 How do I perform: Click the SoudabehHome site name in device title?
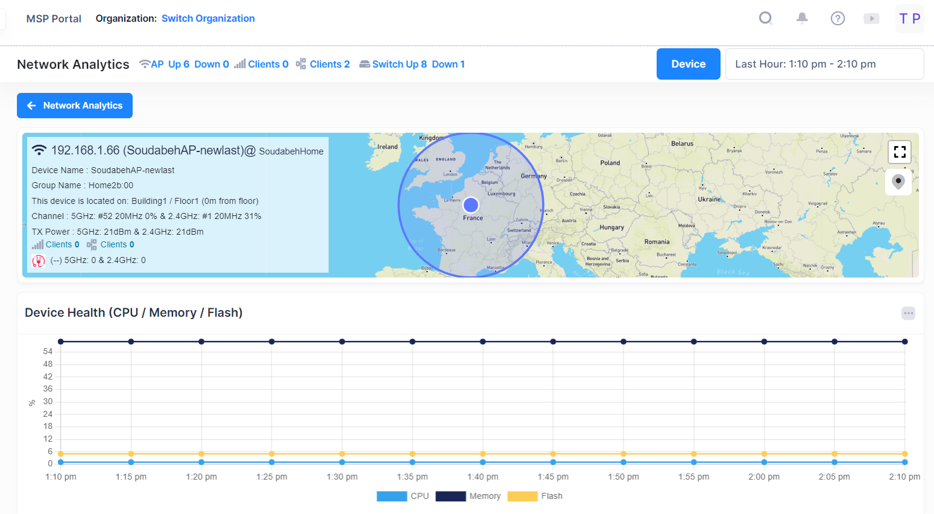pyautogui.click(x=291, y=151)
